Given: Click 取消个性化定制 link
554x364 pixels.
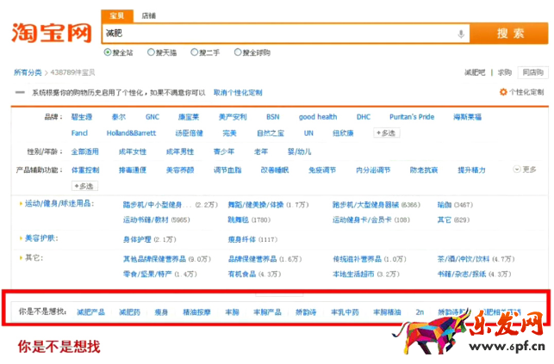Looking at the screenshot, I should (238, 92).
